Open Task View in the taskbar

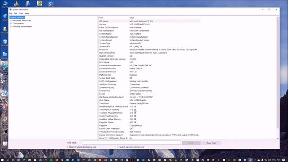pos(18,160)
